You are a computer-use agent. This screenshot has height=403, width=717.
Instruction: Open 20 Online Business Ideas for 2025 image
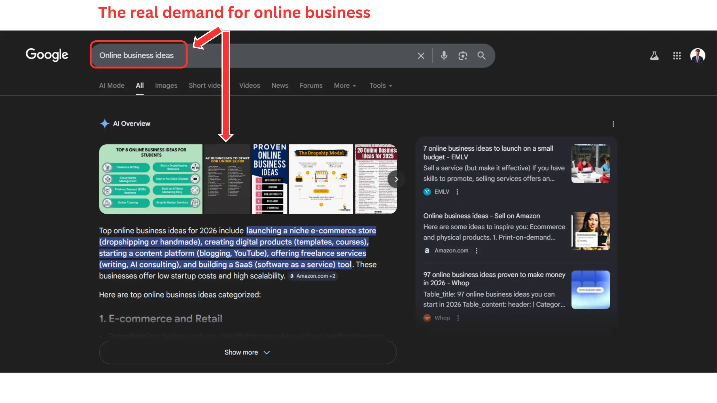click(376, 179)
